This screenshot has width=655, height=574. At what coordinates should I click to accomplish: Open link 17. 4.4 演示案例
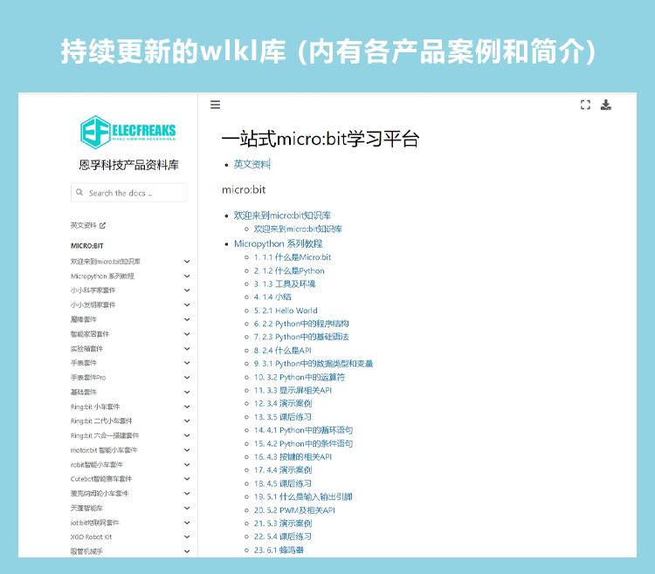[x=283, y=470]
